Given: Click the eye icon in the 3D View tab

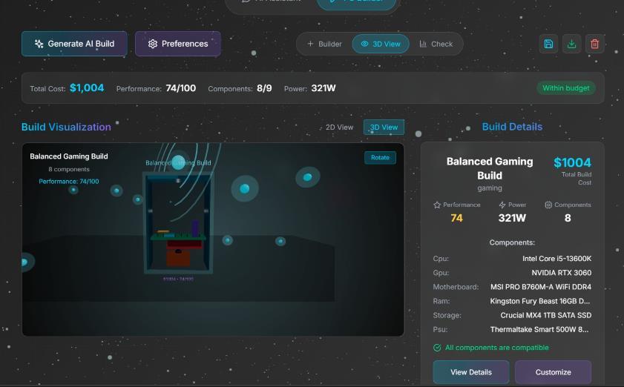Looking at the screenshot, I should (x=364, y=44).
